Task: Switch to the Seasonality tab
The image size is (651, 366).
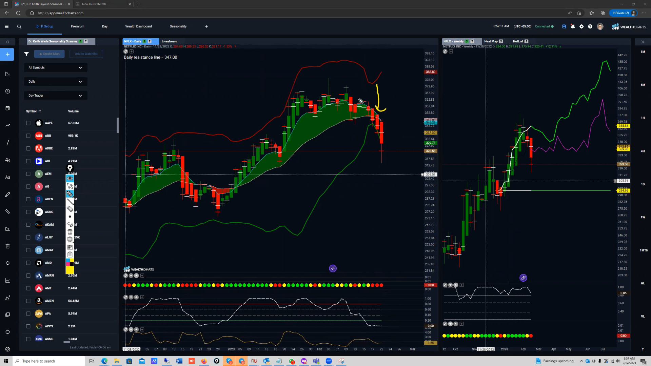Action: [178, 26]
